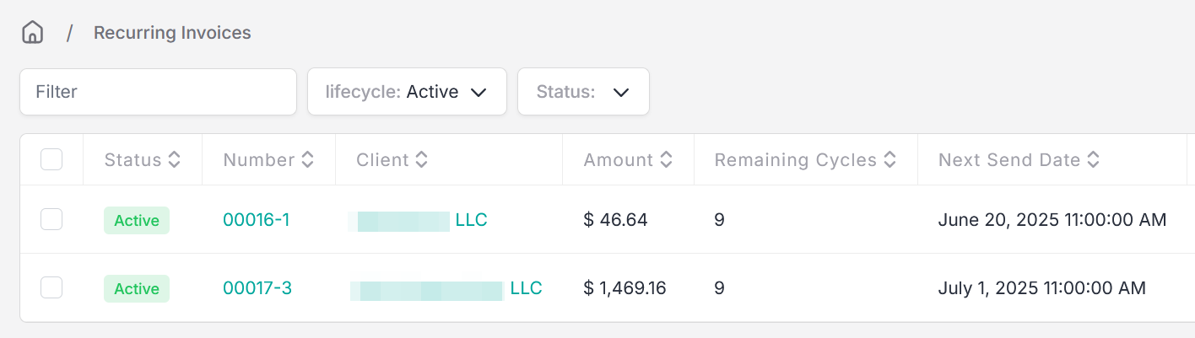This screenshot has height=338, width=1195.
Task: Sort by Amount column arrows
Action: tap(667, 159)
